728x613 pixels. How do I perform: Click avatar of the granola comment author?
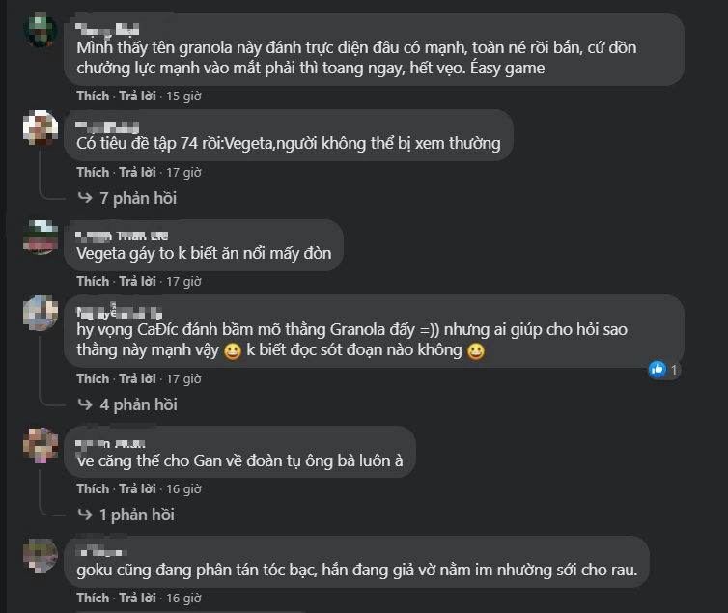41,30
